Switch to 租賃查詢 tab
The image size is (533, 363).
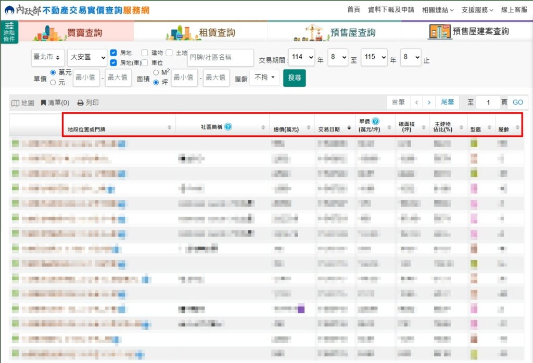(x=201, y=32)
